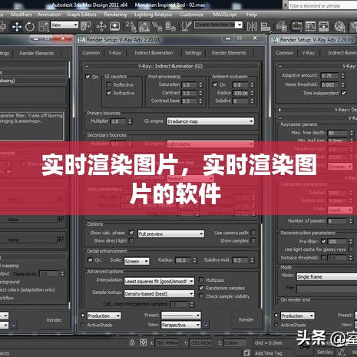Open the Single frame Mode dropdown
The width and height of the screenshot is (357, 357).
pos(327,276)
